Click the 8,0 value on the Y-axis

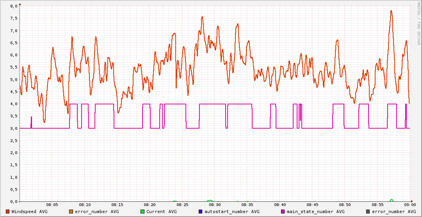coord(14,6)
